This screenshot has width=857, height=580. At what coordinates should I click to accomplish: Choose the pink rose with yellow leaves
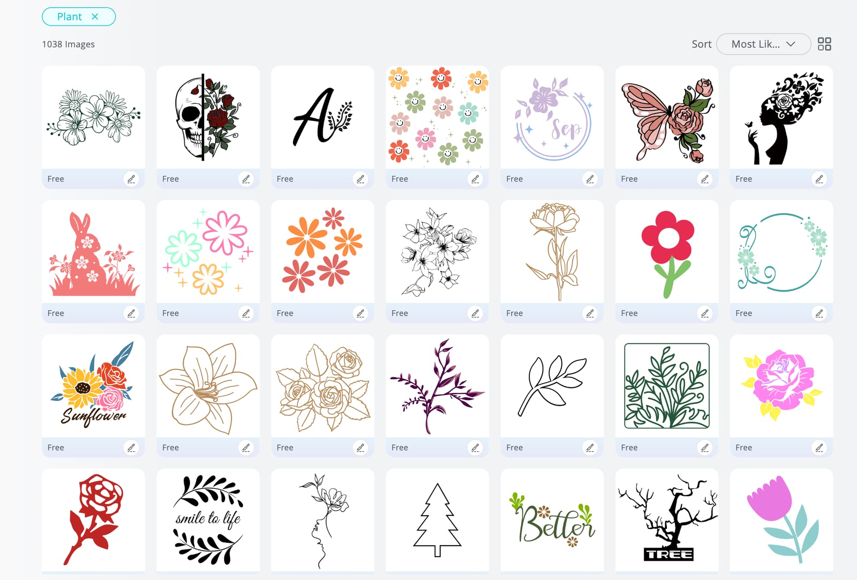click(782, 386)
